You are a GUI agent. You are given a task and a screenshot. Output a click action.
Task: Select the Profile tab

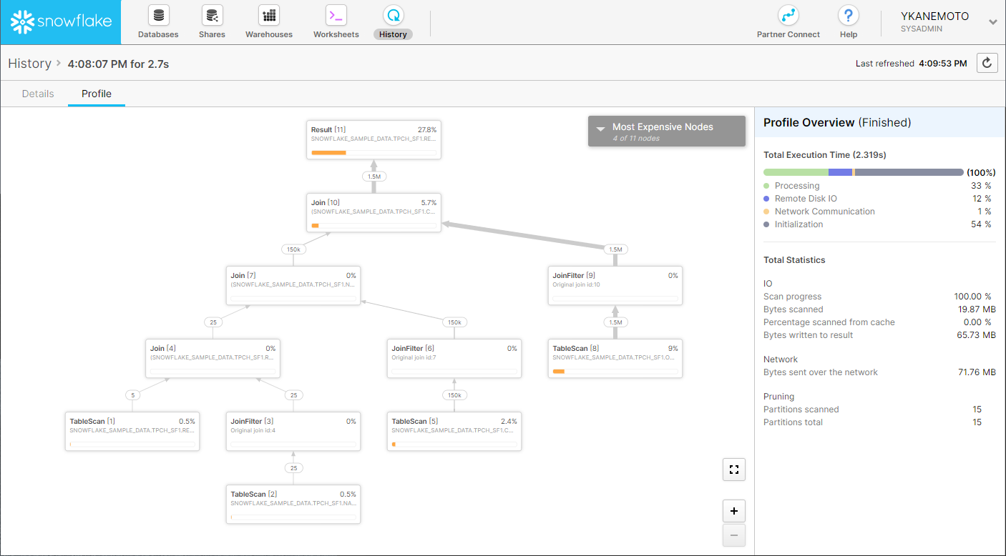pyautogui.click(x=97, y=94)
